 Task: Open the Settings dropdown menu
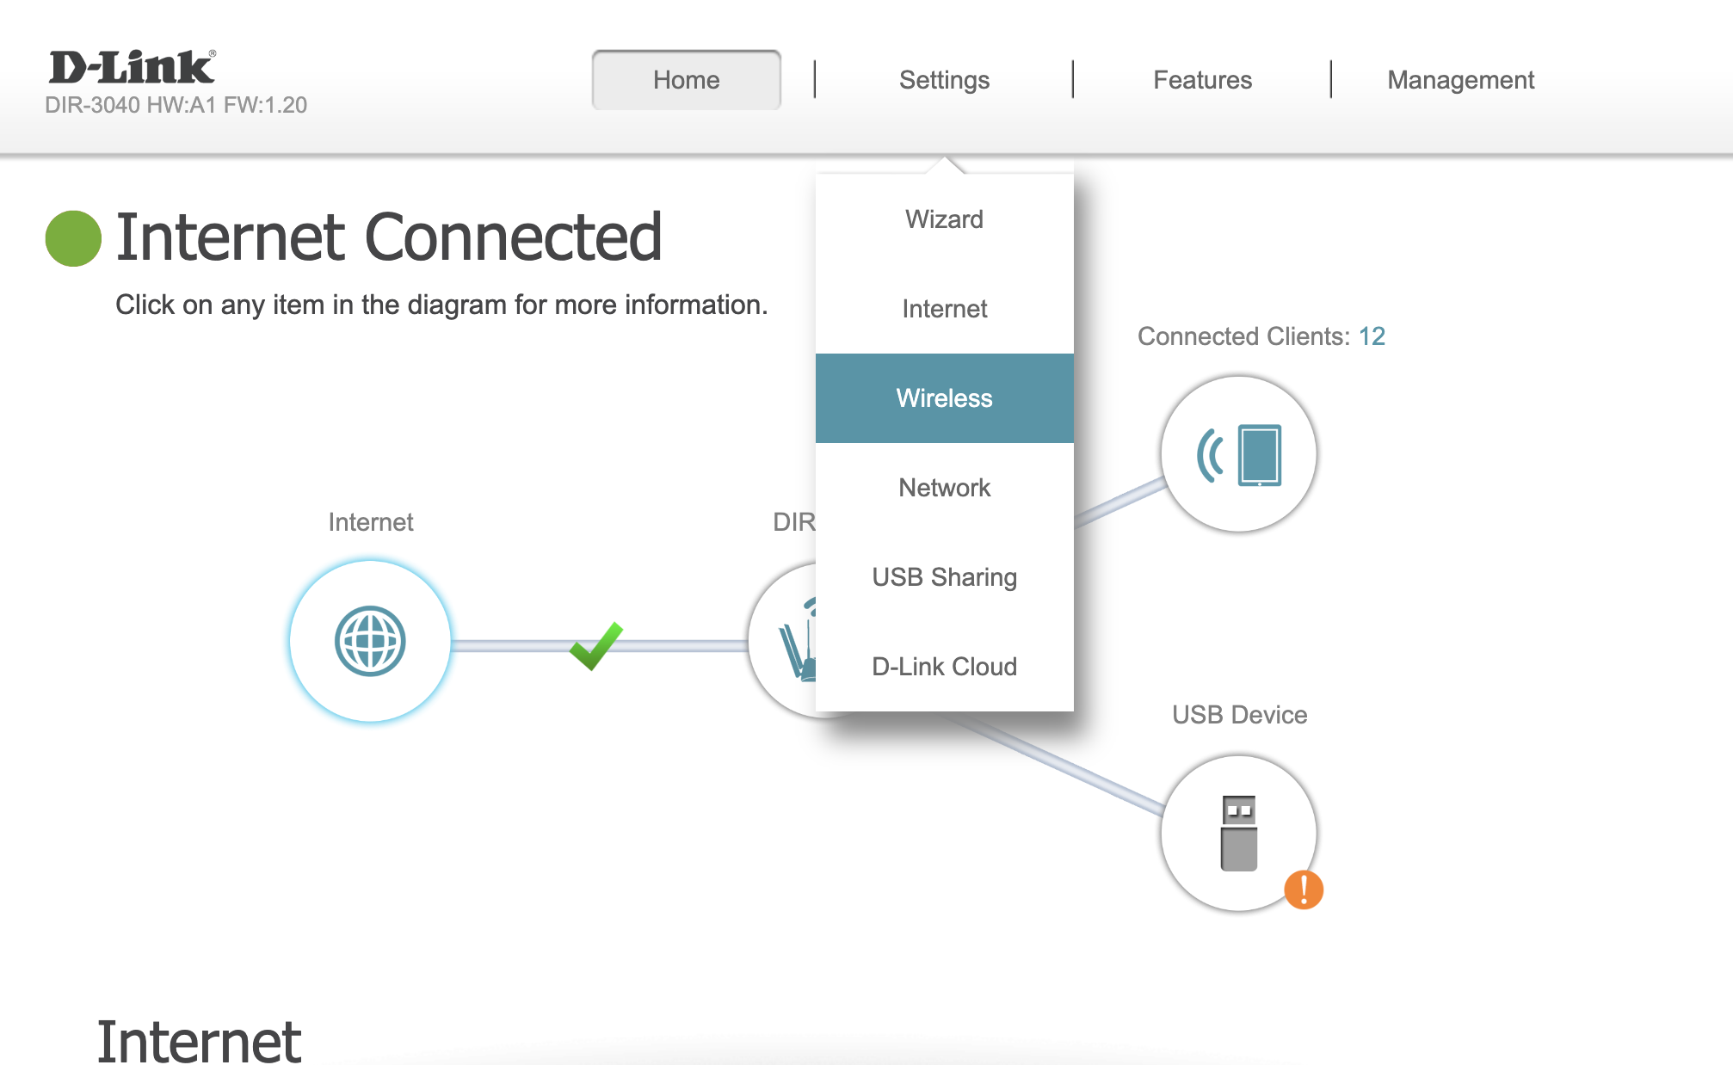tap(944, 80)
